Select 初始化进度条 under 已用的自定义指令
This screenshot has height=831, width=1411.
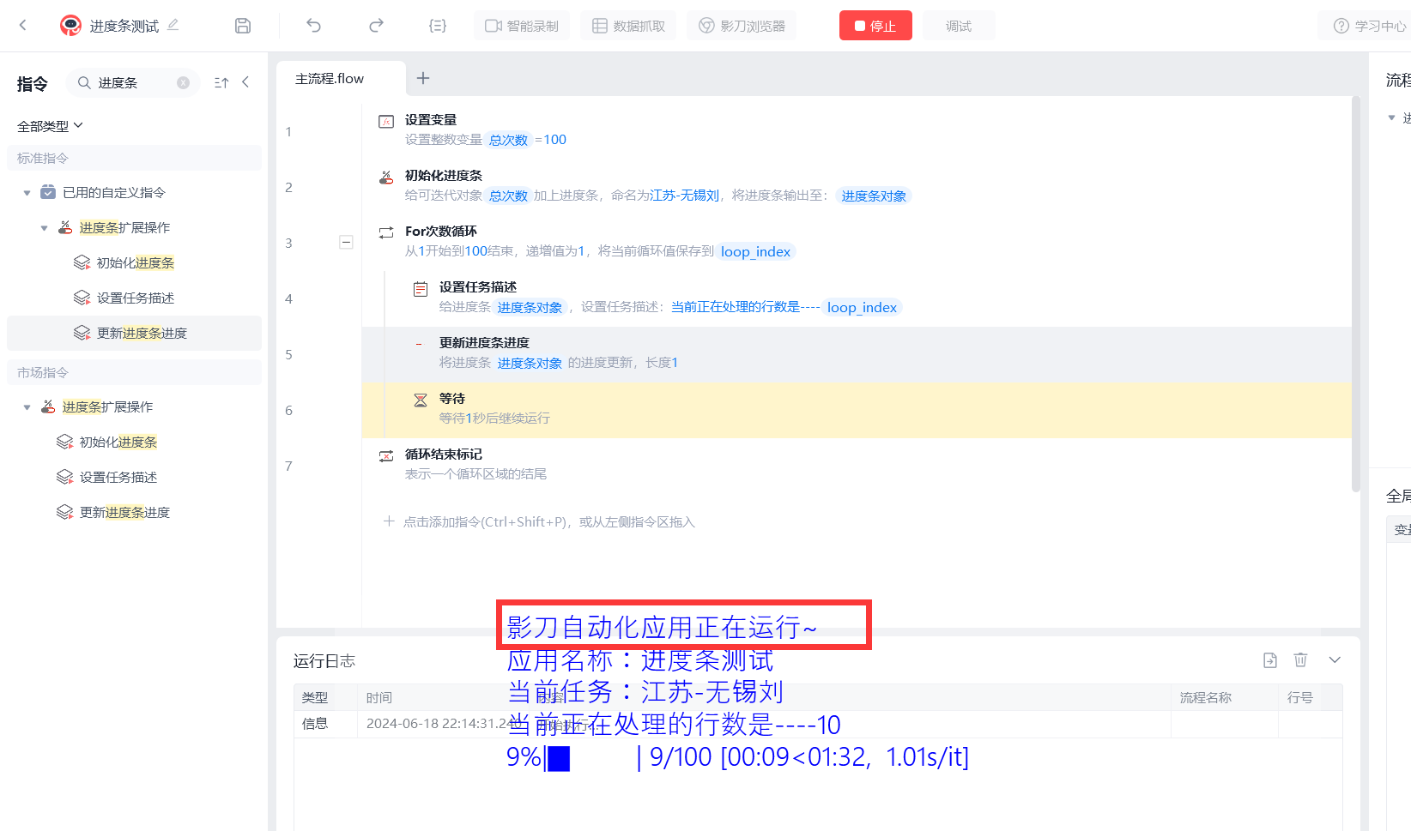click(x=136, y=263)
